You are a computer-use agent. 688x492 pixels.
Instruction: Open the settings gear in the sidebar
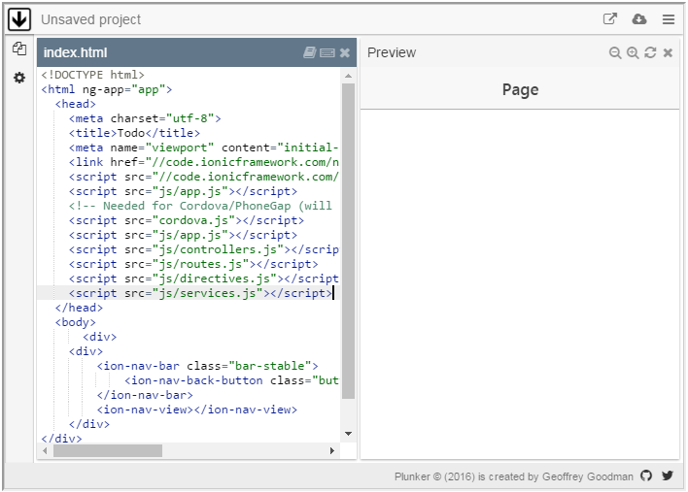tap(18, 78)
